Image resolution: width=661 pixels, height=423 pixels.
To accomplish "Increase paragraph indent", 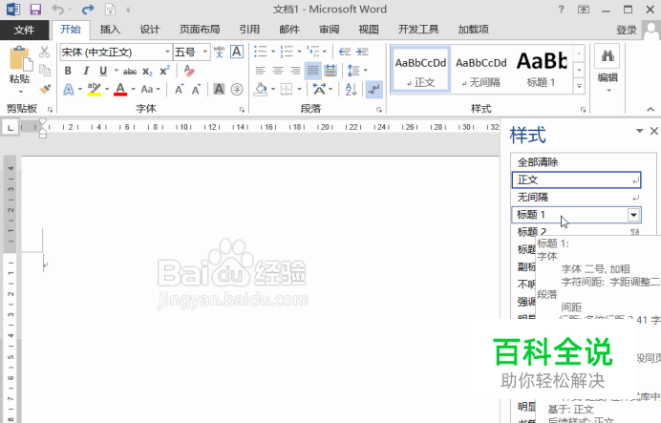I will 362,52.
